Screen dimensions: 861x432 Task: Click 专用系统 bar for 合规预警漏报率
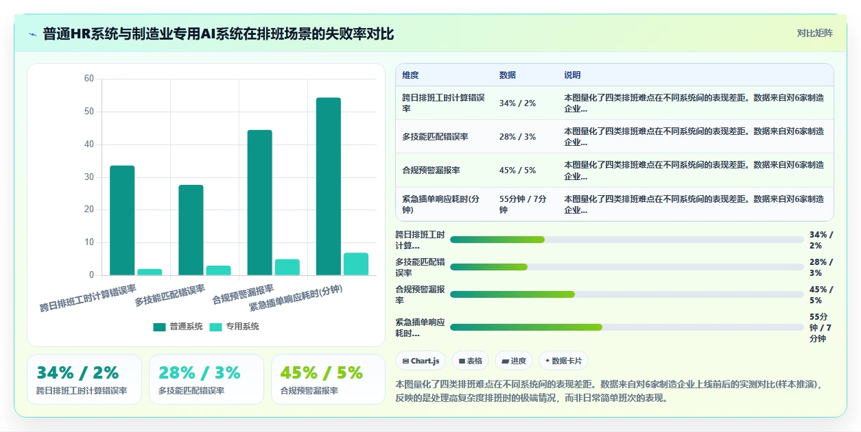[x=287, y=267]
